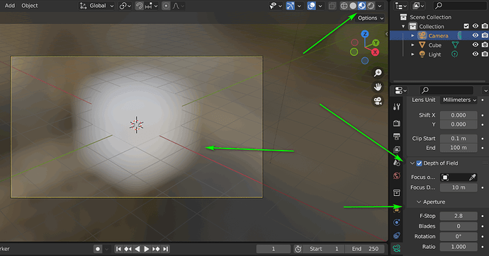The width and height of the screenshot is (489, 256).
Task: Click the outliner search field
Action: tap(461, 6)
